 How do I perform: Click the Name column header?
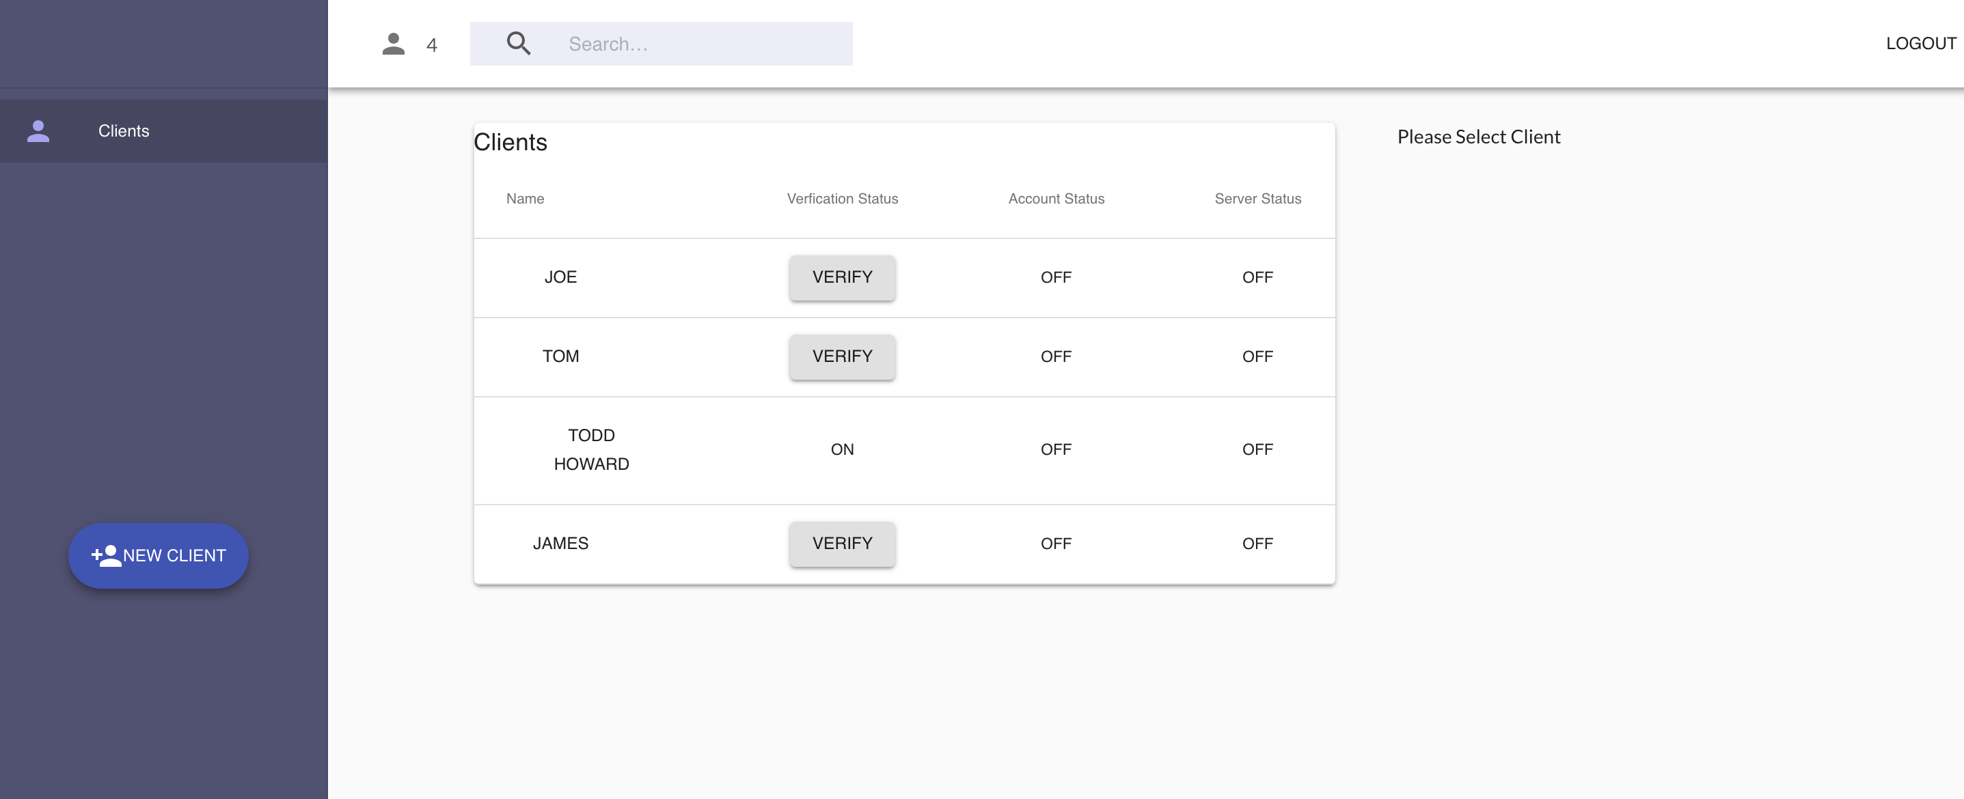[525, 199]
